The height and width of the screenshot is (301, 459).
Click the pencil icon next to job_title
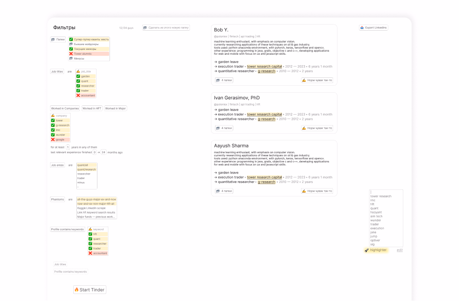(78, 71)
